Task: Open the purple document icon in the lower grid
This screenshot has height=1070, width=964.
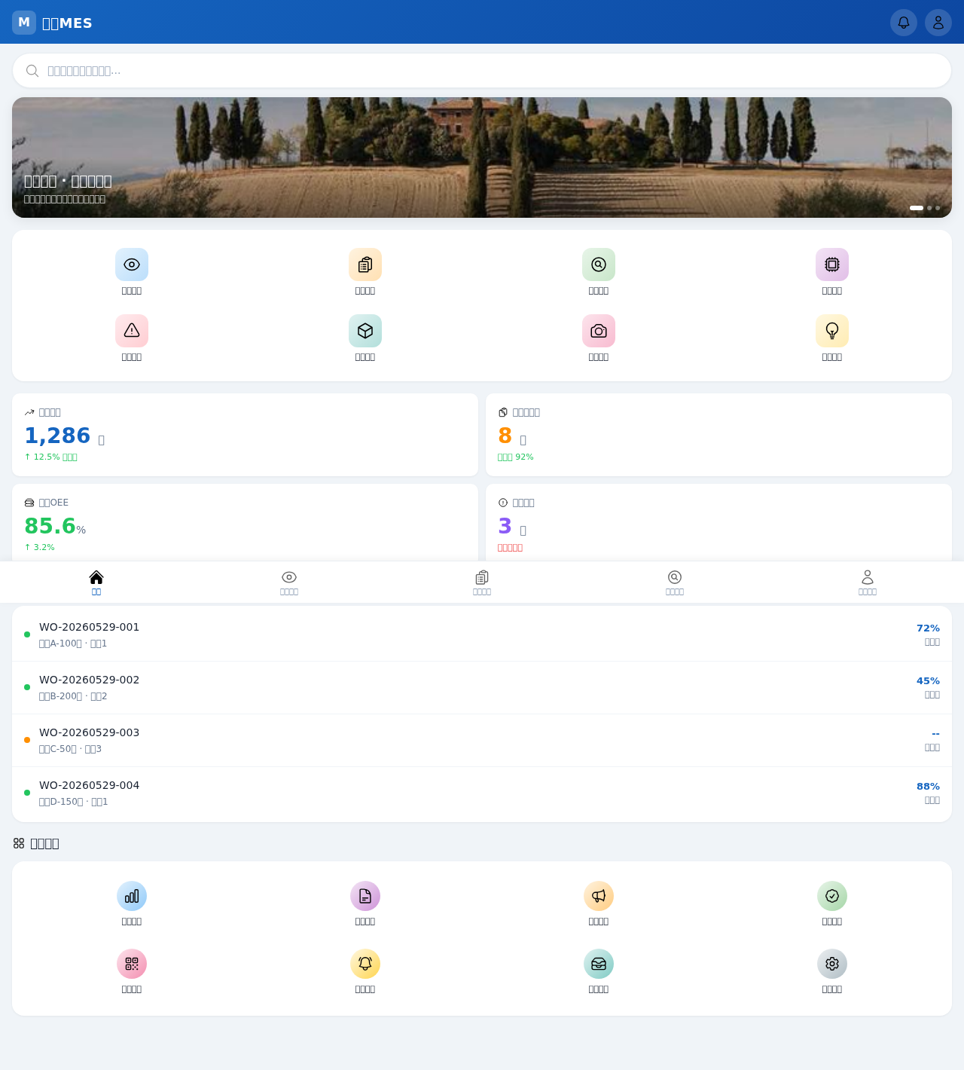Action: click(x=365, y=896)
